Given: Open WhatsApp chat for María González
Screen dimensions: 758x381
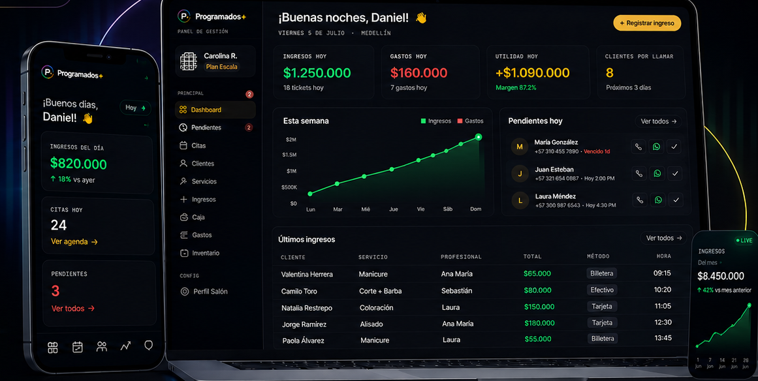Looking at the screenshot, I should coord(657,147).
